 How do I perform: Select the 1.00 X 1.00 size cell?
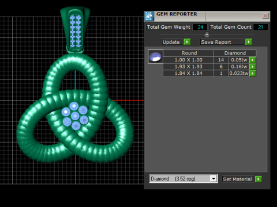[x=188, y=60]
